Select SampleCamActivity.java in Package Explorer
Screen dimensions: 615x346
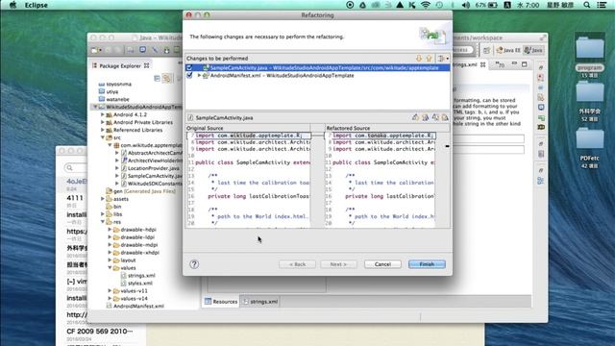tap(155, 176)
